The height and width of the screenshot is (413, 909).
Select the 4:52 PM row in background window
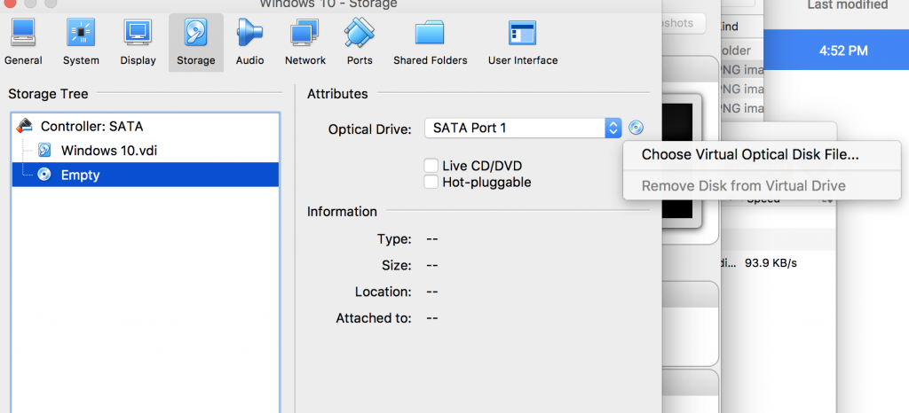tap(836, 51)
